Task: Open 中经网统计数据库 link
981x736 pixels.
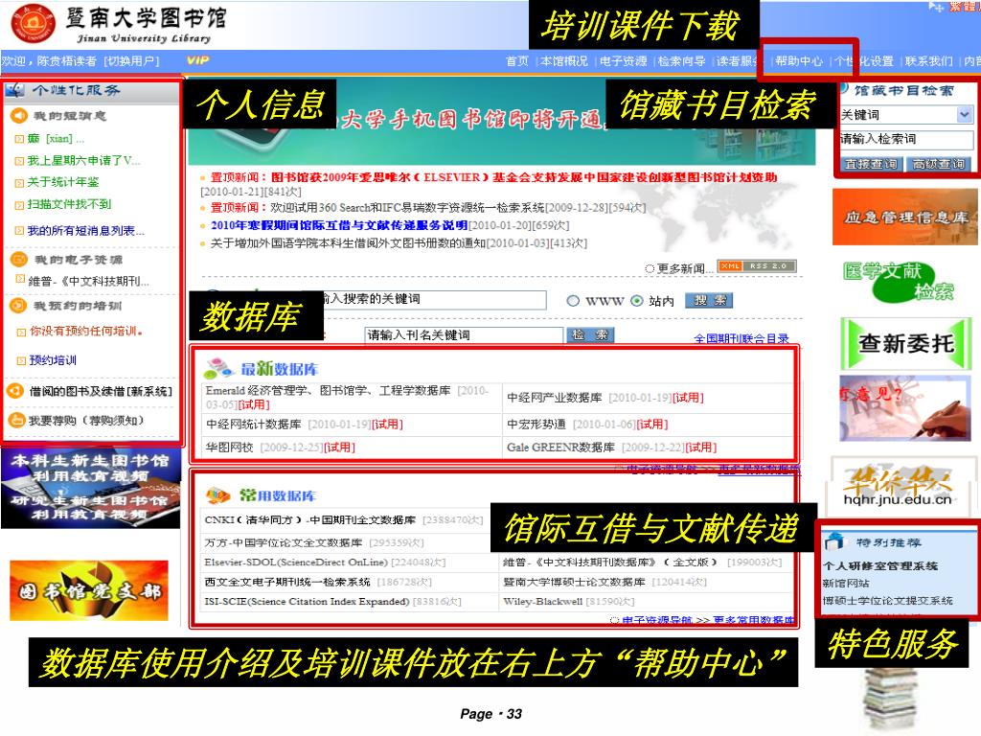Action: tap(253, 425)
